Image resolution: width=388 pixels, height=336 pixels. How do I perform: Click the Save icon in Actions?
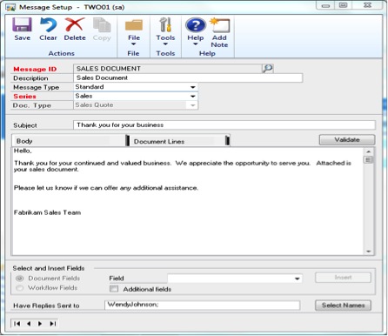22,25
